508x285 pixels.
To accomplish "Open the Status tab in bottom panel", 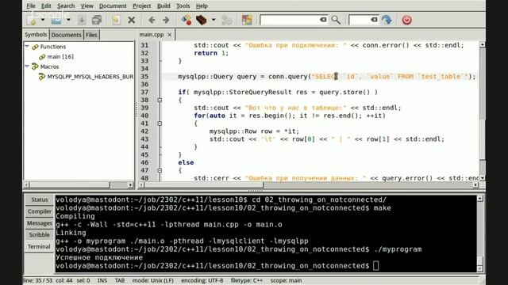I will (39, 199).
